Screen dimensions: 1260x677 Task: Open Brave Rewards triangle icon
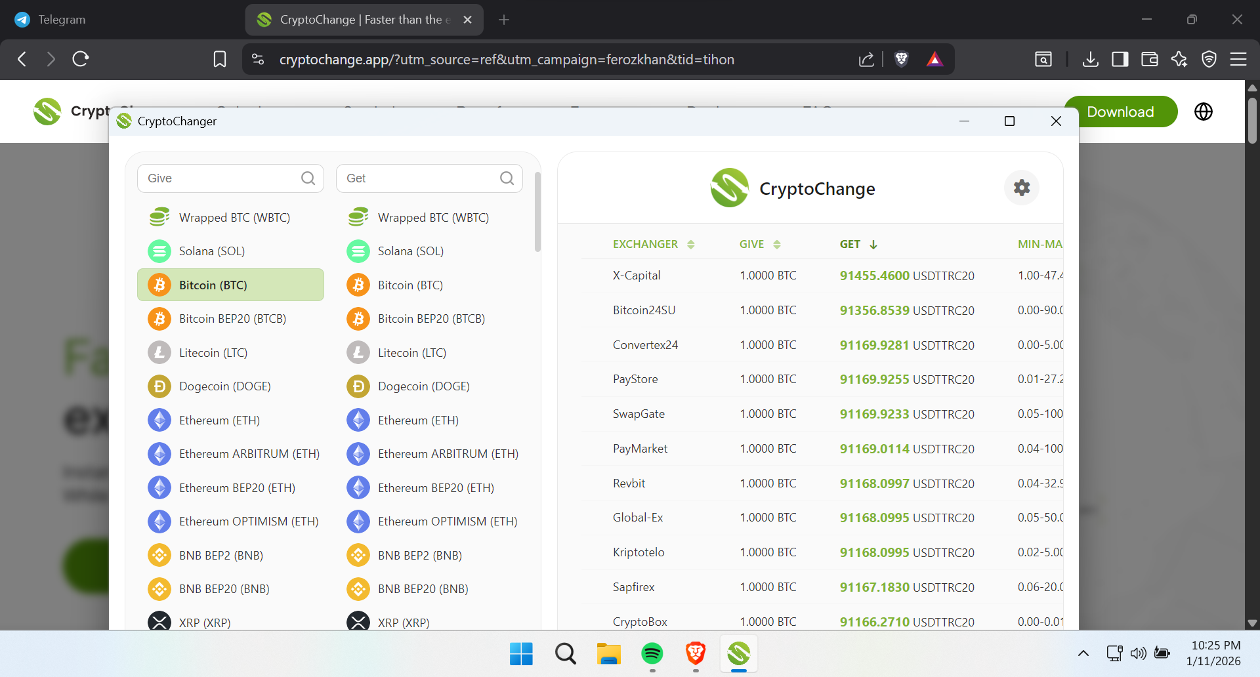tap(934, 59)
